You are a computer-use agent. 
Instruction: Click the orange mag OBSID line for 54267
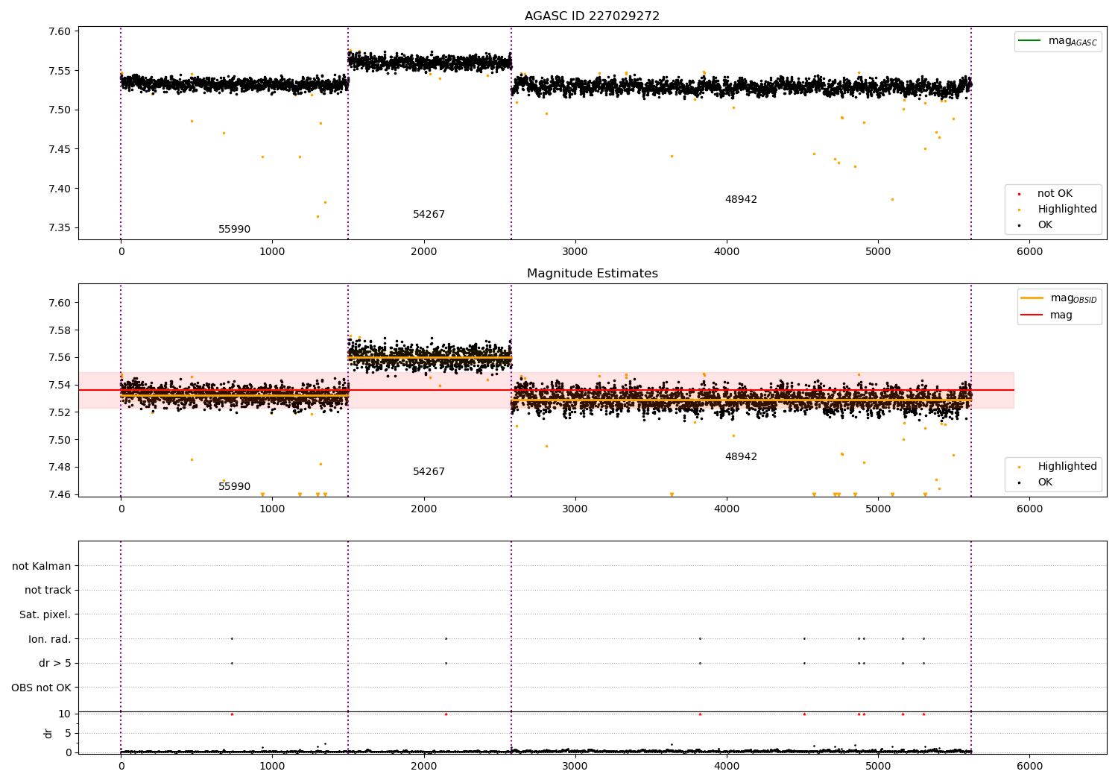(x=429, y=358)
